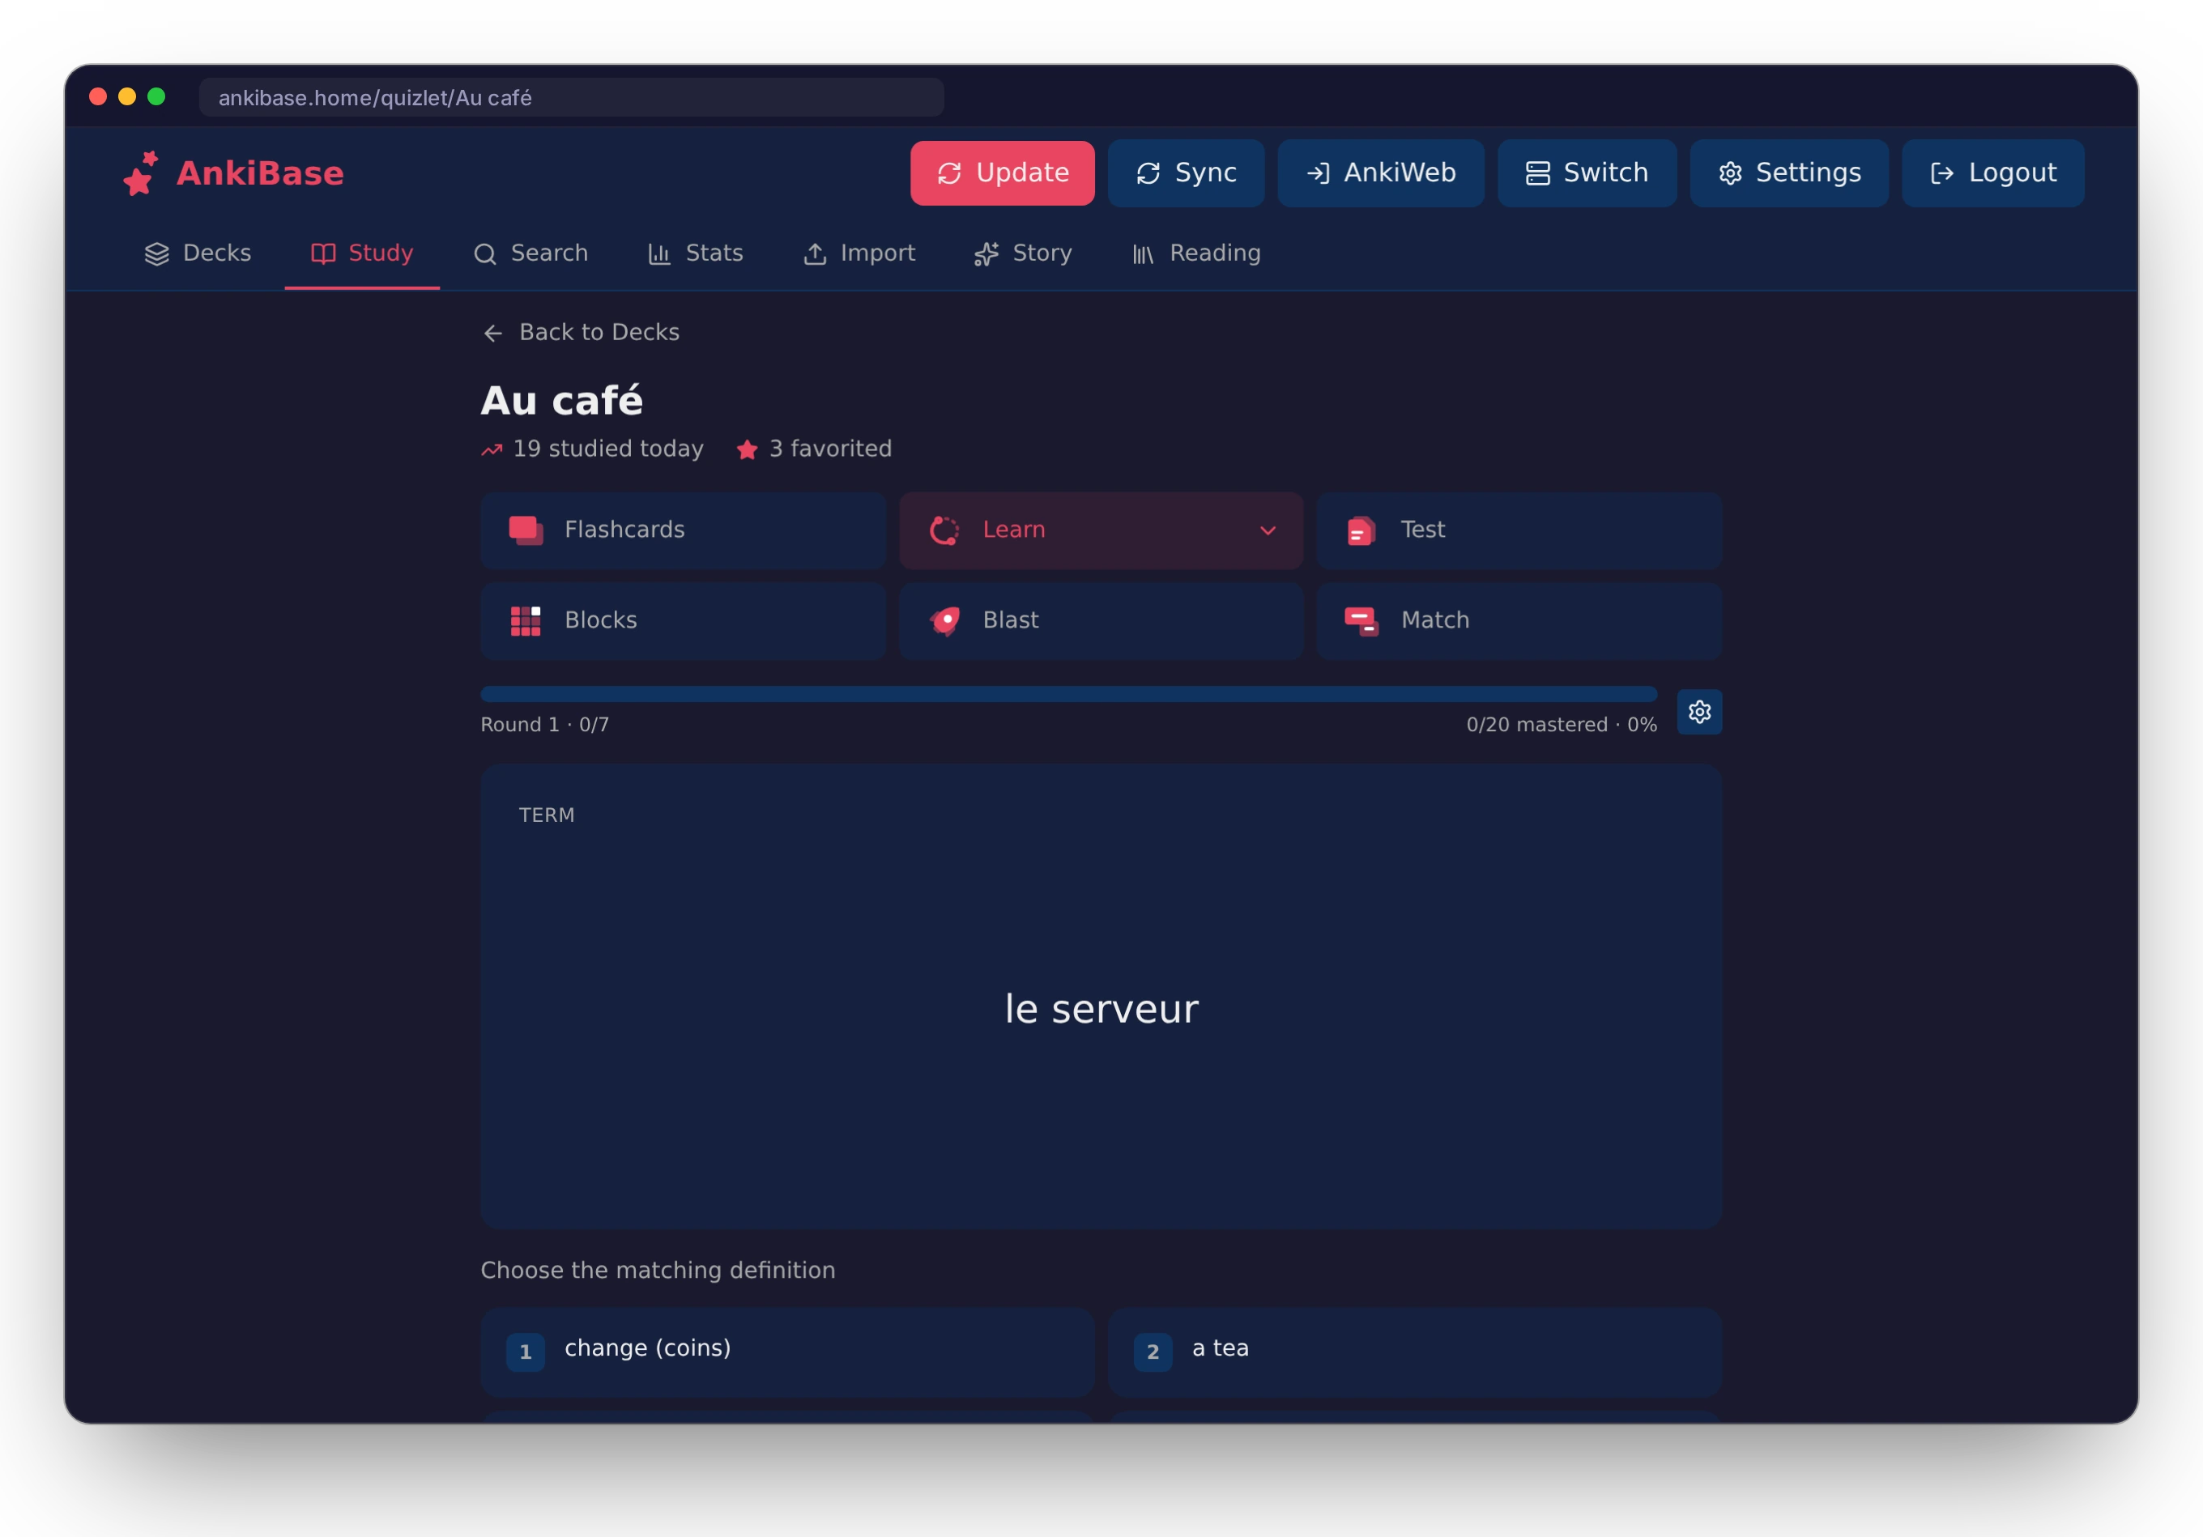This screenshot has width=2203, height=1537.
Task: Click the studied today trend icon
Action: [492, 450]
